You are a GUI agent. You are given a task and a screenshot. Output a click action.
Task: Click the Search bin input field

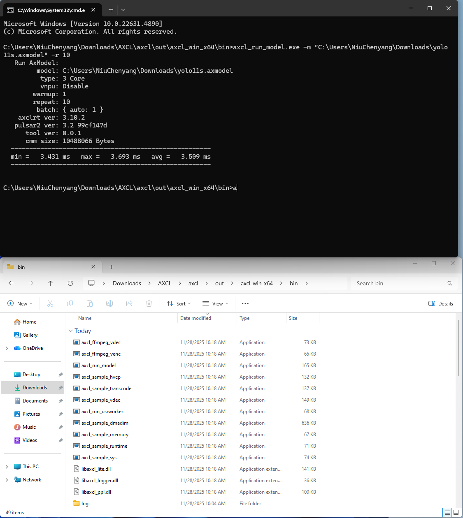[399, 283]
